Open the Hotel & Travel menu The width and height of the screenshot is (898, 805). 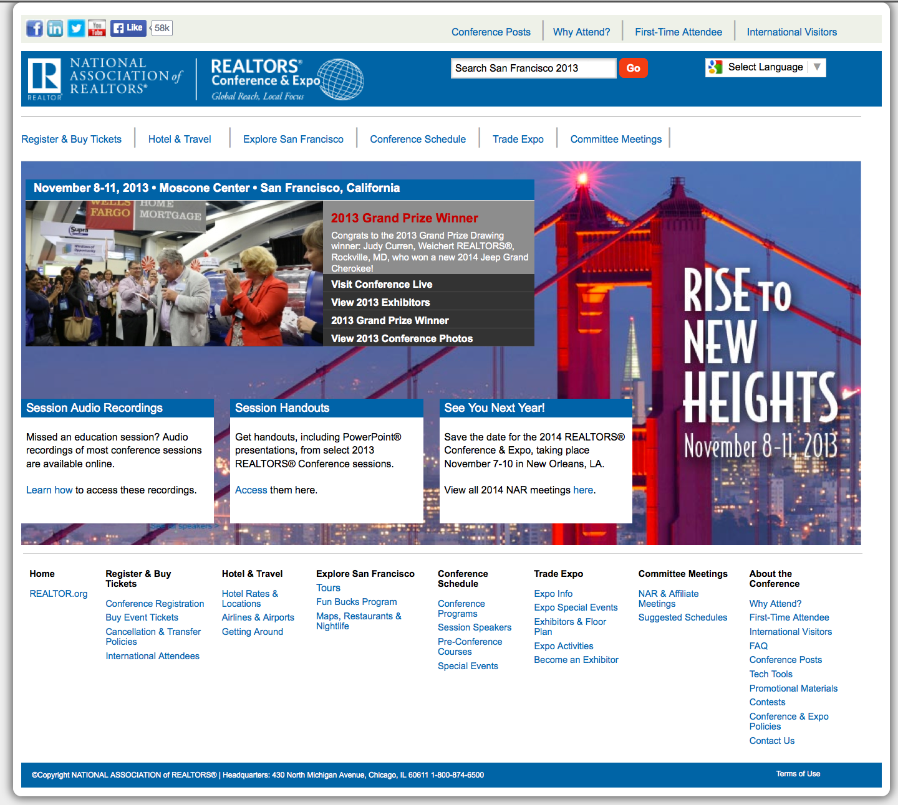[x=180, y=139]
